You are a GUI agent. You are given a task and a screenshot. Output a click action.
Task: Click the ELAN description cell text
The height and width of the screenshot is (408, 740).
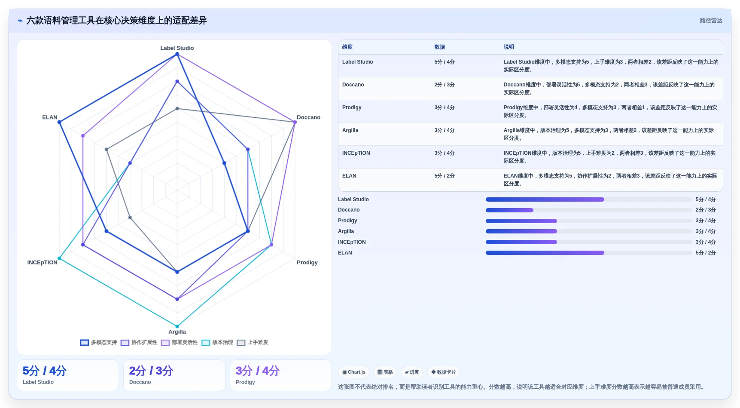(610, 180)
